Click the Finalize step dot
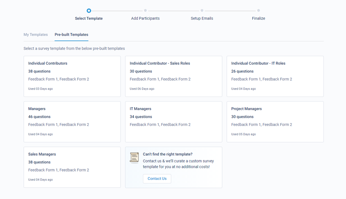Image resolution: width=346 pixels, height=199 pixels. pyautogui.click(x=259, y=11)
